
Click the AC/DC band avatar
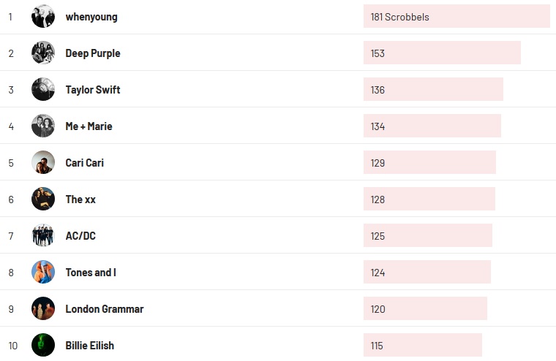pos(43,235)
